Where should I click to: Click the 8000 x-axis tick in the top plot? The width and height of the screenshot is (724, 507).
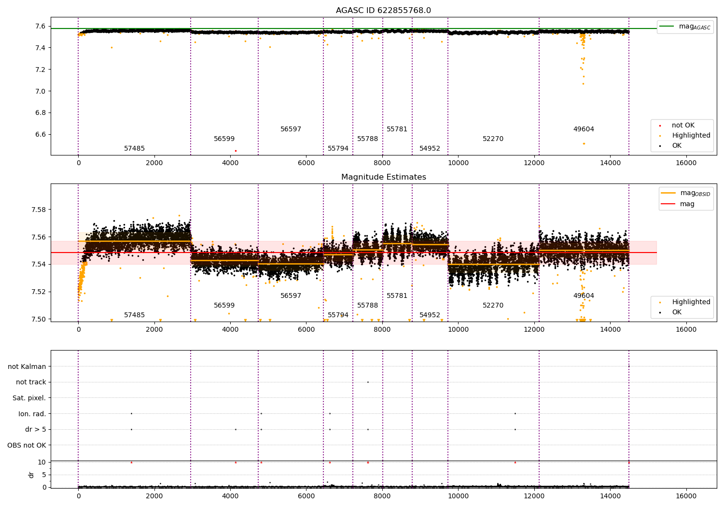pyautogui.click(x=382, y=163)
